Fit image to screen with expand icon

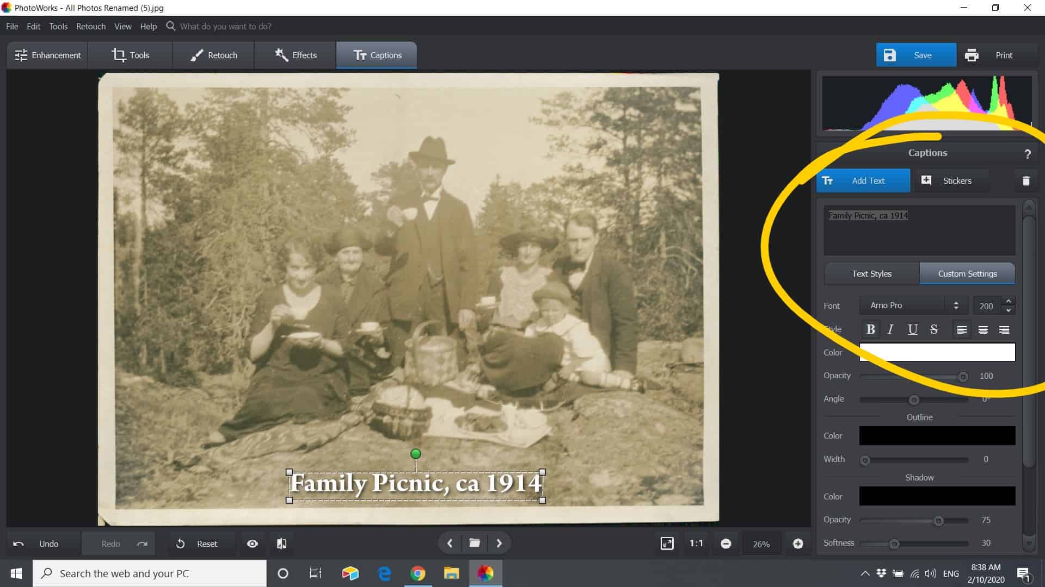tap(667, 543)
